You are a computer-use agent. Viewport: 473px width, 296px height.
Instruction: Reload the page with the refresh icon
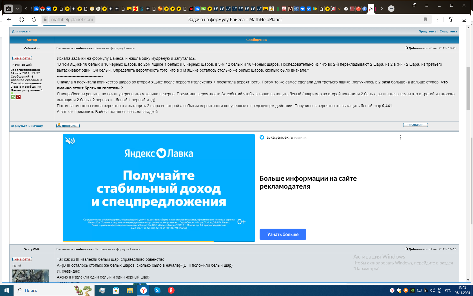(34, 19)
